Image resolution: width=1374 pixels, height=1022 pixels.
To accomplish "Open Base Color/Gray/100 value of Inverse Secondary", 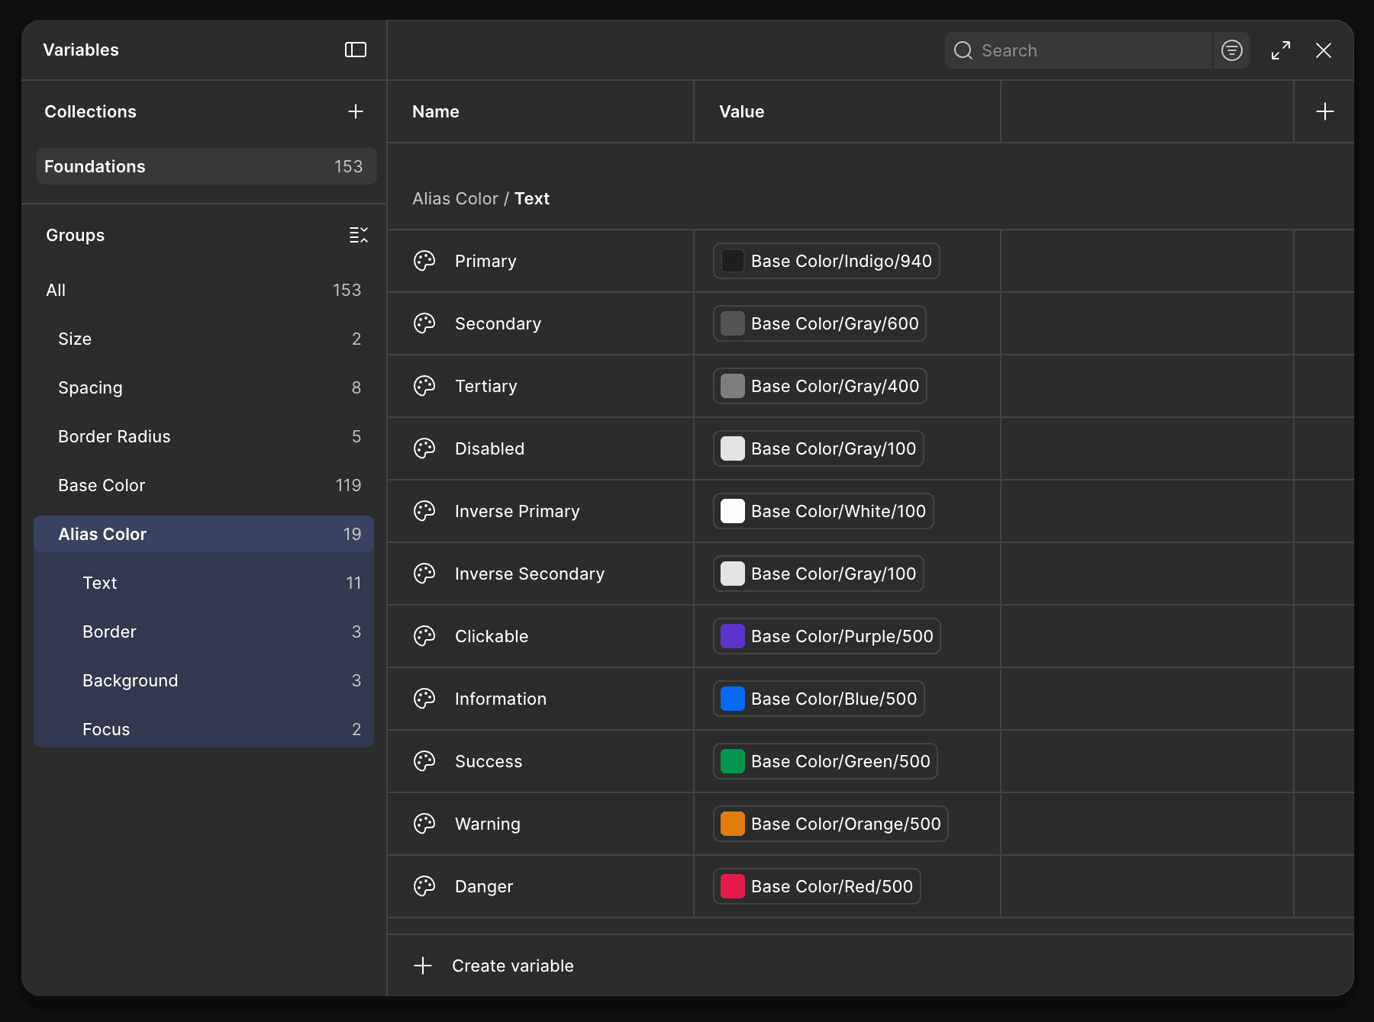I will pyautogui.click(x=818, y=574).
